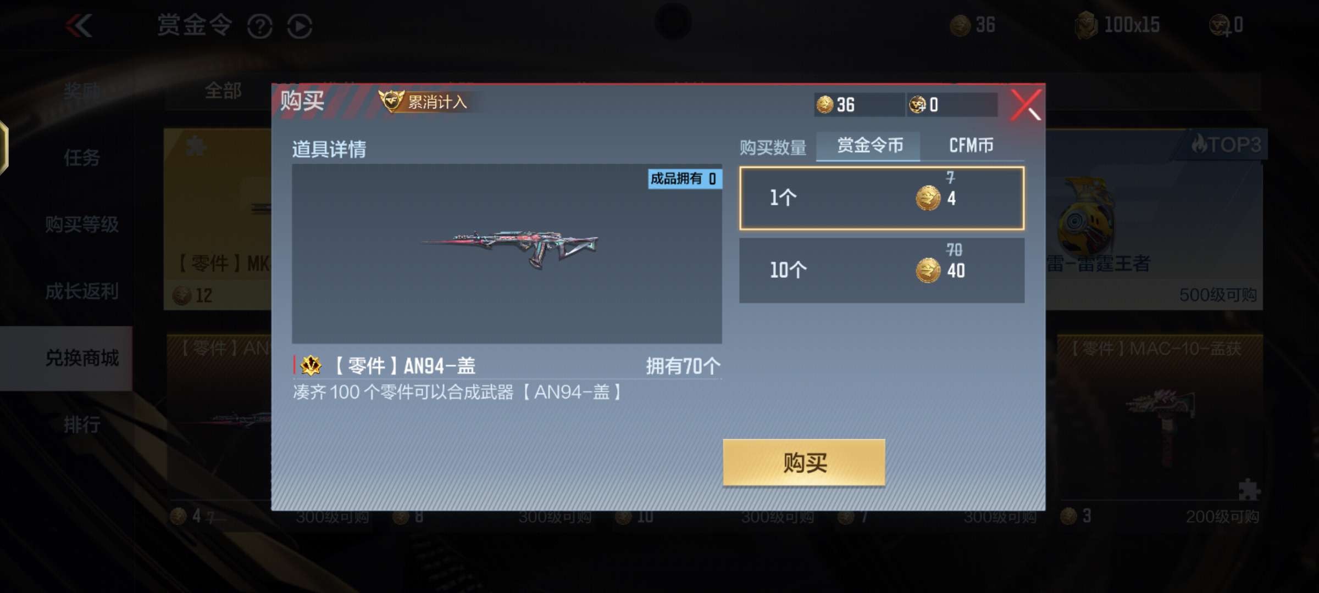This screenshot has height=593, width=1319.
Task: Click the 累消计入 badge icon
Action: click(x=423, y=102)
